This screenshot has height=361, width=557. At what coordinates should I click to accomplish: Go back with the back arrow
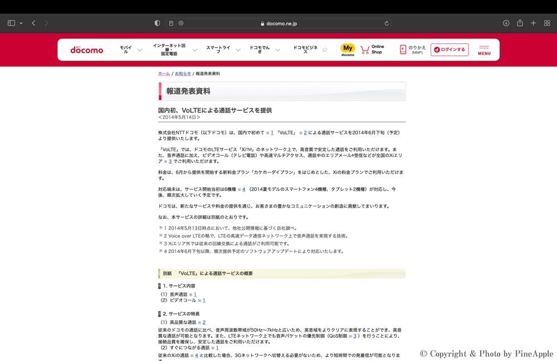[x=33, y=23]
